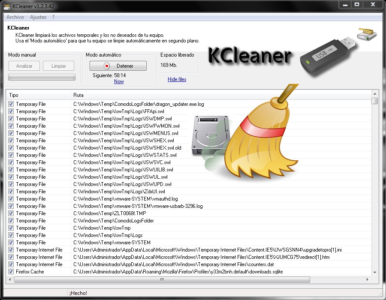Open the Ajustes menu
The image size is (386, 300).
tap(38, 17)
